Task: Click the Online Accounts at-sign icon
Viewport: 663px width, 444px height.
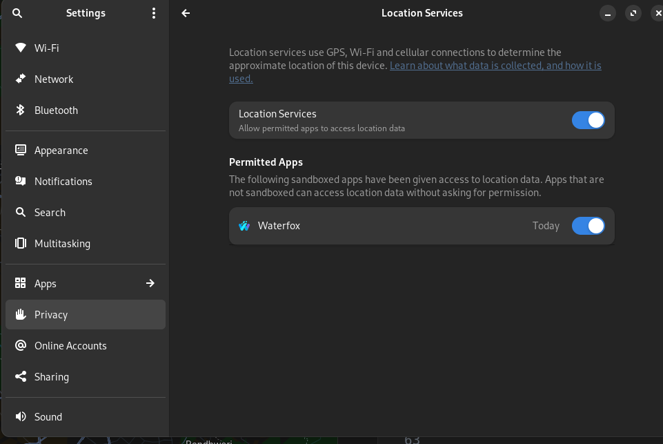Action: tap(20, 345)
